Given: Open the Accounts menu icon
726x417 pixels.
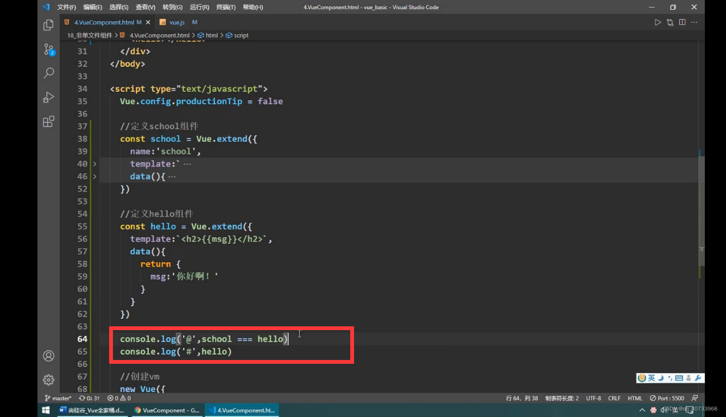Looking at the screenshot, I should click(48, 356).
